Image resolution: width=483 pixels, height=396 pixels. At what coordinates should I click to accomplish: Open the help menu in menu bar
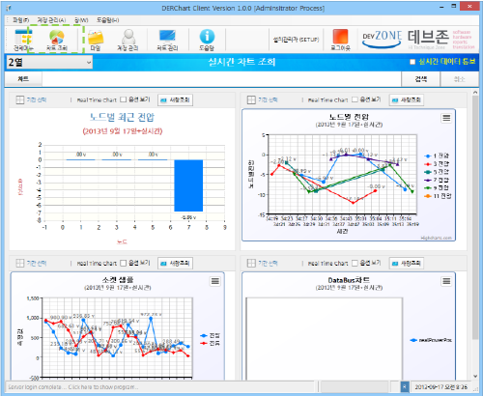pos(107,20)
